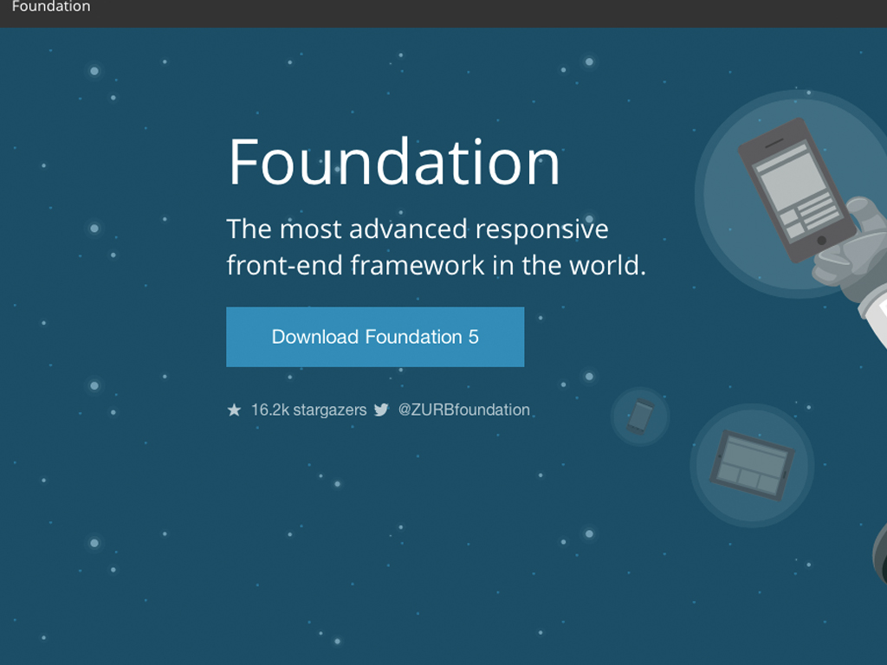Click the Download Foundation 5 button
The image size is (887, 665).
coord(375,337)
